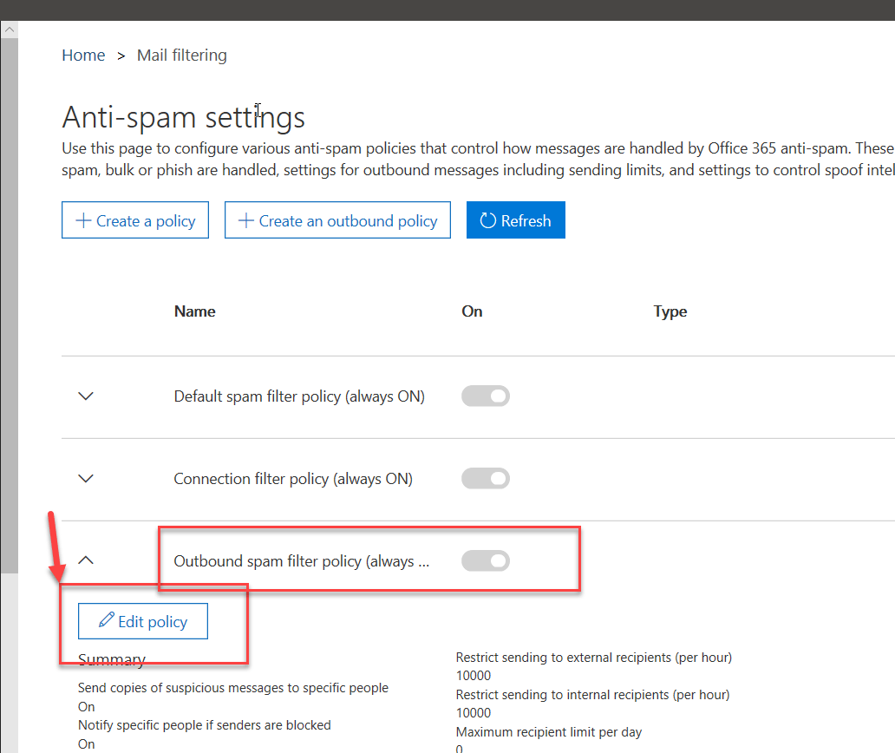Toggle the Connection filter policy switch
The width and height of the screenshot is (895, 753).
485,478
